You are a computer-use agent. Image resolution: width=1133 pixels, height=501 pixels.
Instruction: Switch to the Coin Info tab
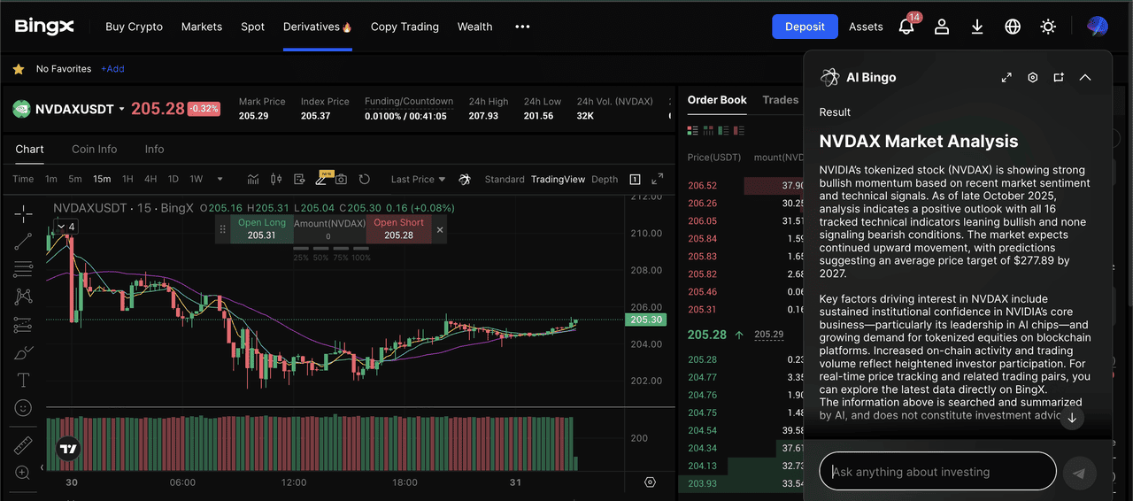coord(95,149)
